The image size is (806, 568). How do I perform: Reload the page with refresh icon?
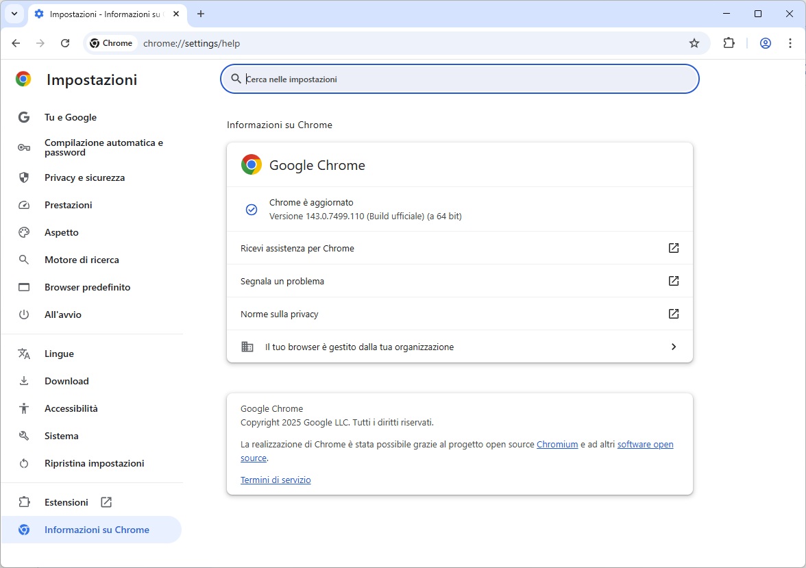coord(65,43)
